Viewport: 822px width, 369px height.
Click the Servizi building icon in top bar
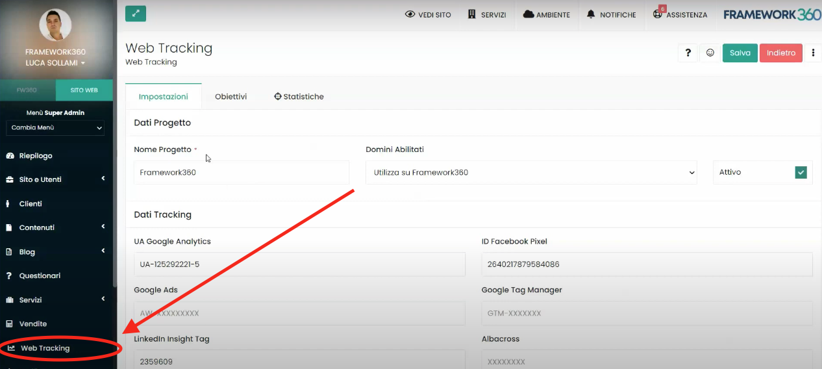click(x=472, y=14)
